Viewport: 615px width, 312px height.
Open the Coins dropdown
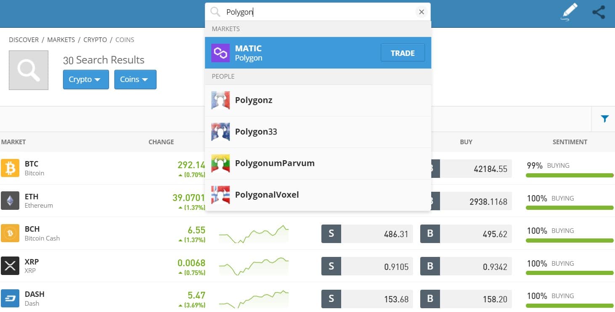coord(135,79)
